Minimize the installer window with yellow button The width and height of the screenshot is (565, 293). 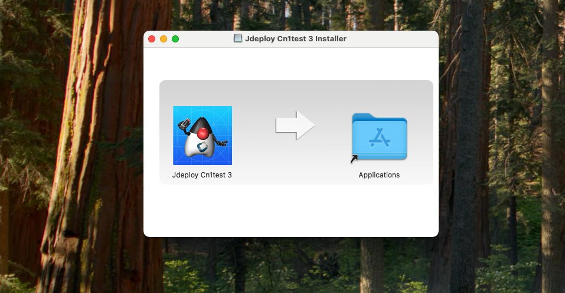coord(164,39)
